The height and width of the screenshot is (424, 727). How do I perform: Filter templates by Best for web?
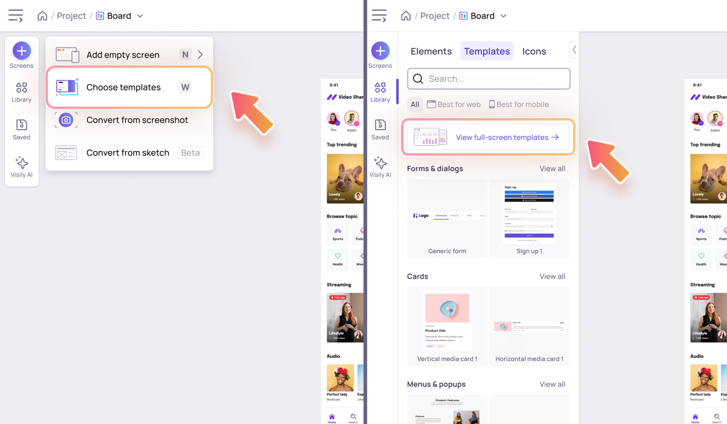(x=454, y=104)
